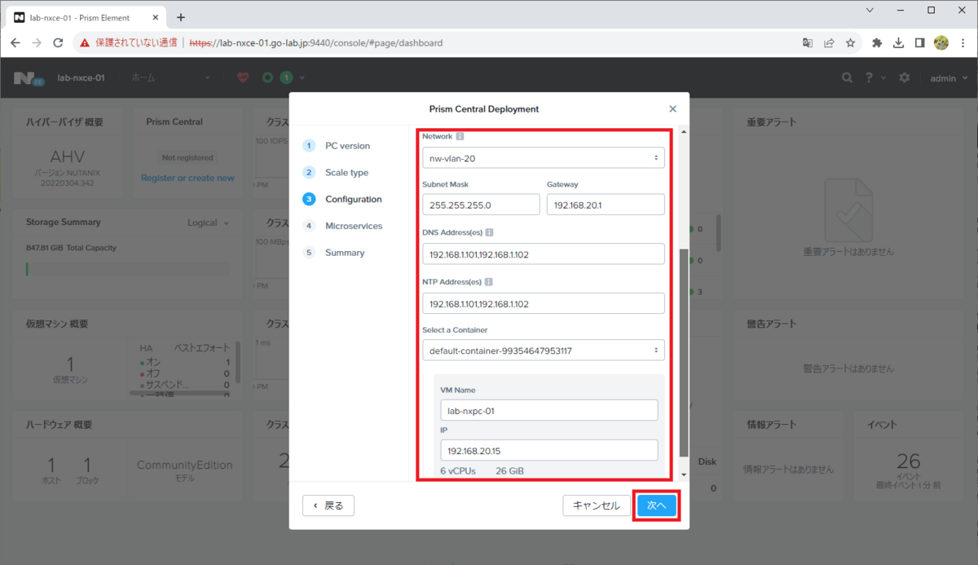Open a new browser tab
The width and height of the screenshot is (978, 565).
pos(181,17)
